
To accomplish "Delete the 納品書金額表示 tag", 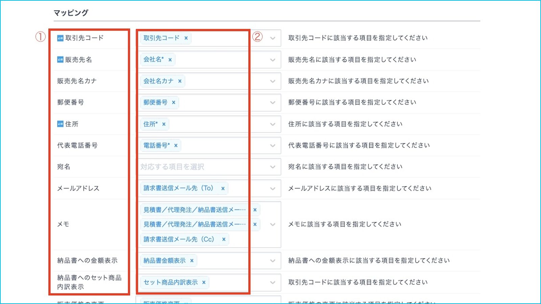I will coord(192,261).
